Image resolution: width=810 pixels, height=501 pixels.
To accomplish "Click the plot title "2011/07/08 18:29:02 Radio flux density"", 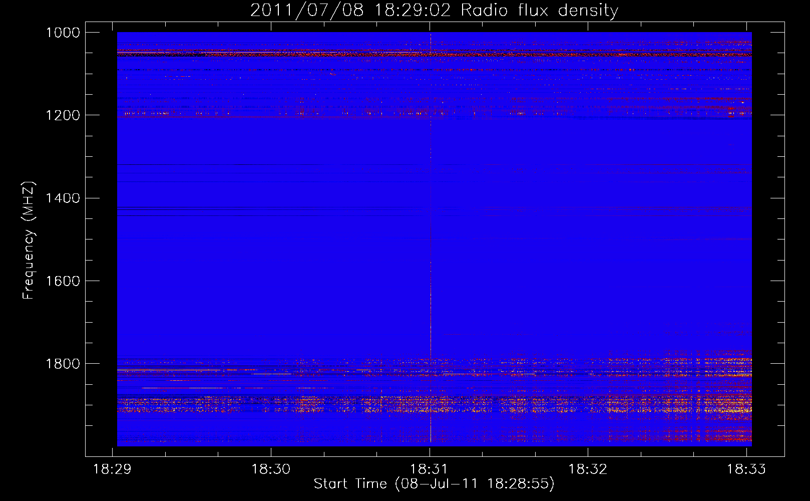I will pos(434,11).
